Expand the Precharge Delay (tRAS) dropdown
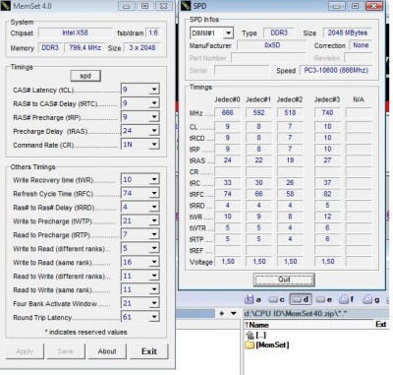 154,131
